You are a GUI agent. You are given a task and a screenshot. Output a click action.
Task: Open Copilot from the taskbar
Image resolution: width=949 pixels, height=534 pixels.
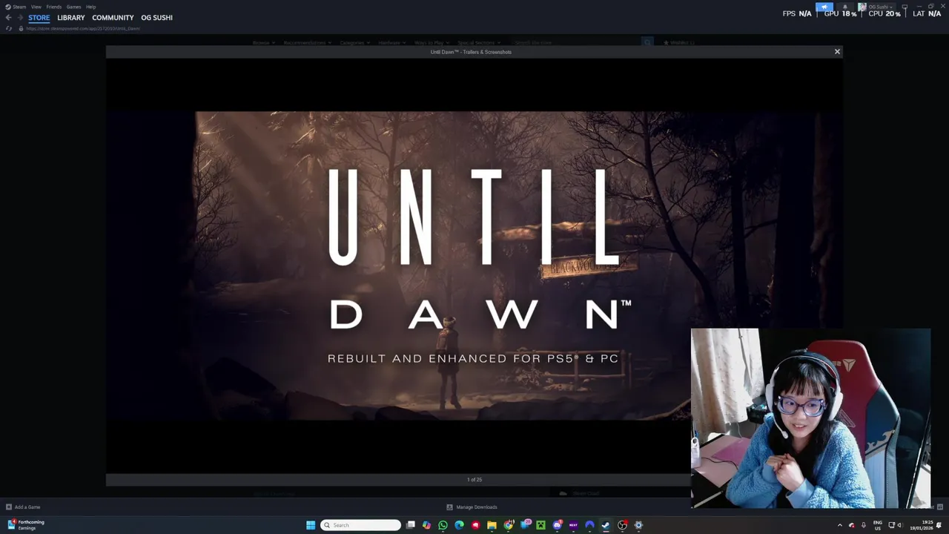tap(426, 525)
